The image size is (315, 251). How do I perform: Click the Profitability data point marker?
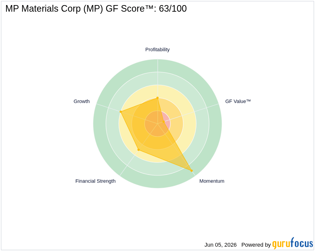(x=157, y=98)
